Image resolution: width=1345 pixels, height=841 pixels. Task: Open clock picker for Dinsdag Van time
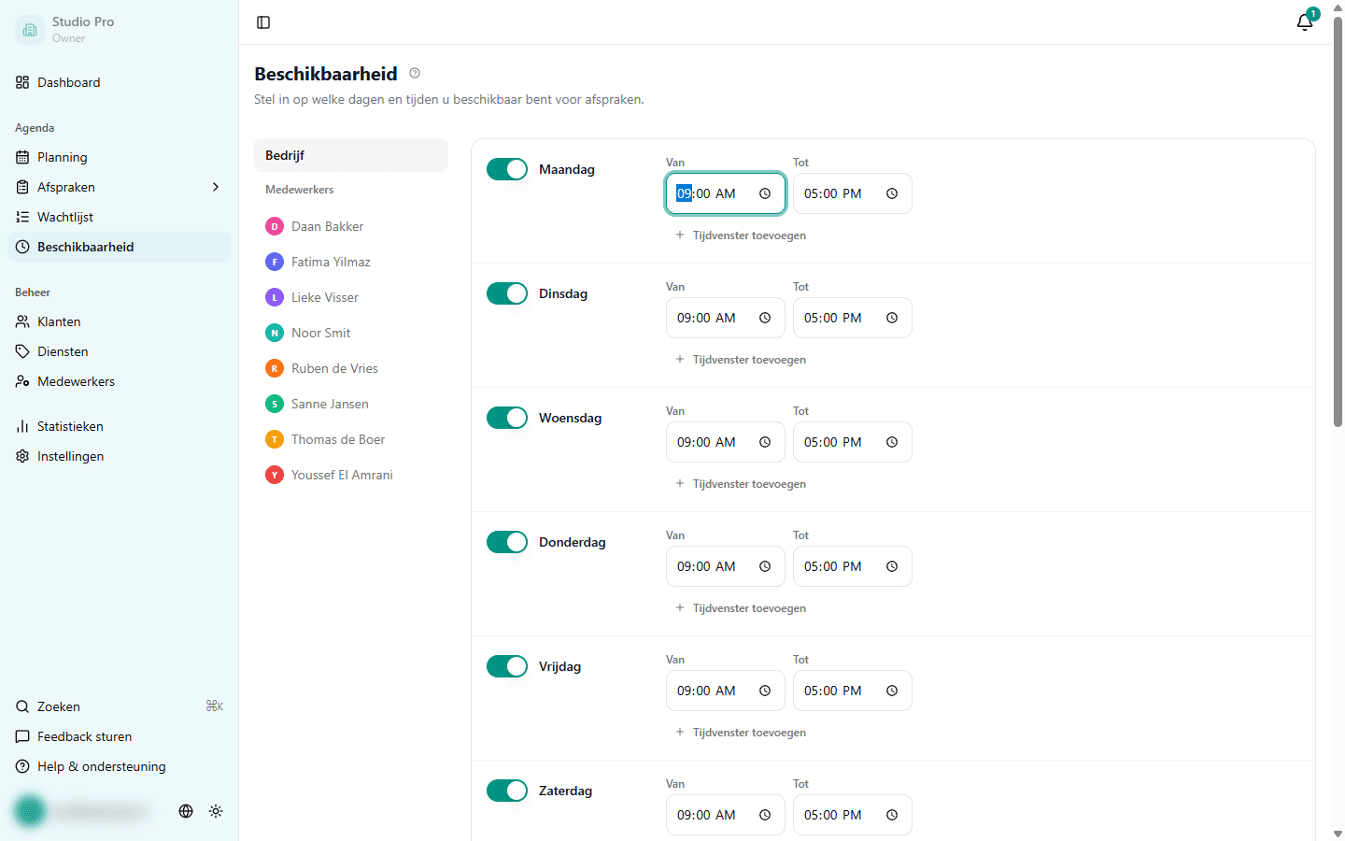coord(765,318)
